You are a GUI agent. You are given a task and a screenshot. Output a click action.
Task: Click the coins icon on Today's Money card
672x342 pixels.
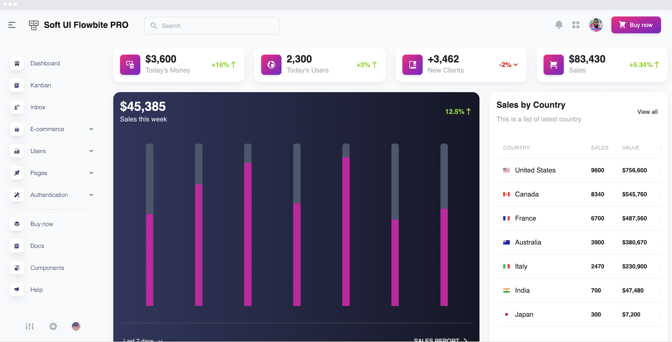[x=130, y=65]
